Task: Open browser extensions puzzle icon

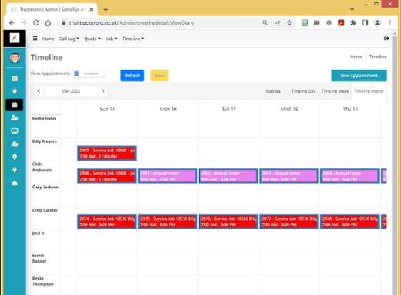Action: 353,23
